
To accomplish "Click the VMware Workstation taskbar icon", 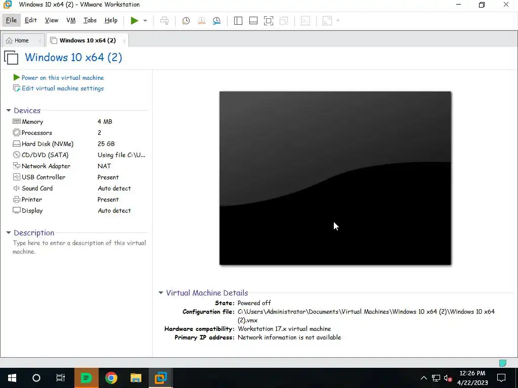I will pos(160,378).
